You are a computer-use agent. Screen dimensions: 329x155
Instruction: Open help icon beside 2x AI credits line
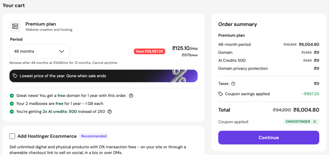click(x=110, y=112)
